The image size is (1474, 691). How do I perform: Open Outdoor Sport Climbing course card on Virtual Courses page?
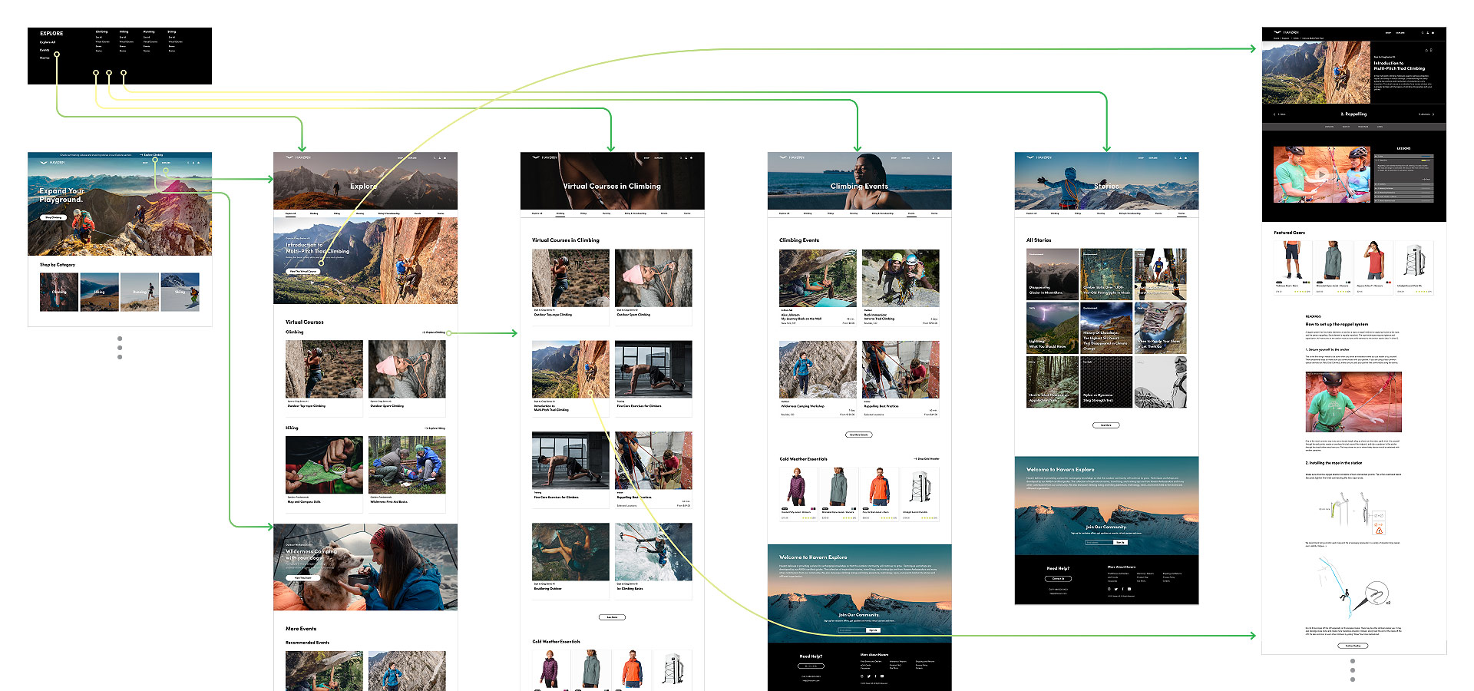click(x=653, y=283)
